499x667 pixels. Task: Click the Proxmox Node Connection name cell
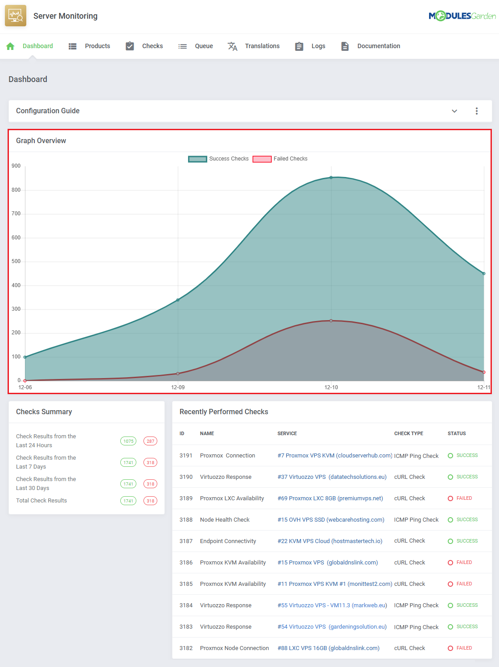tap(234, 648)
